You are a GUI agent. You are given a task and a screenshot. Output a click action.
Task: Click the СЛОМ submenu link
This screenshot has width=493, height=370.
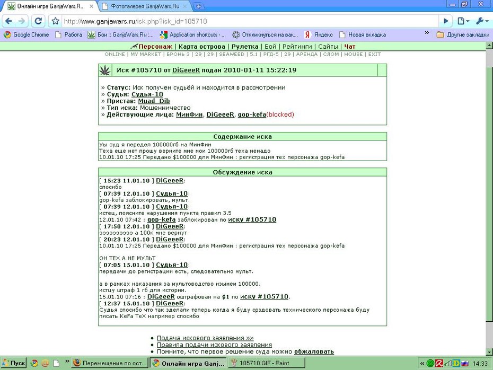point(331,54)
